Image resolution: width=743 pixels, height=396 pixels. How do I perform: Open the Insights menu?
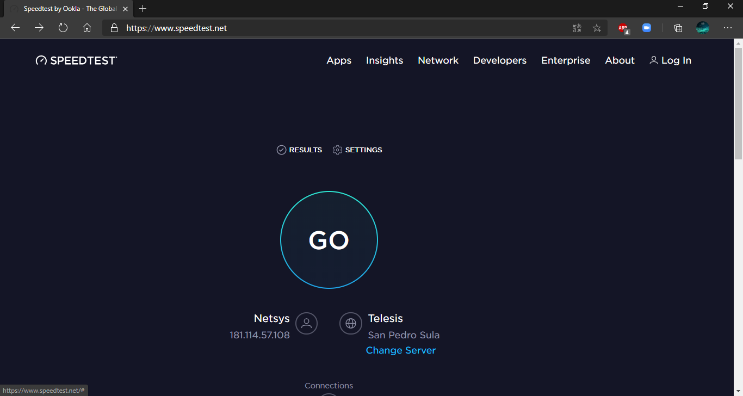click(x=385, y=60)
